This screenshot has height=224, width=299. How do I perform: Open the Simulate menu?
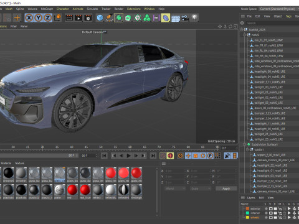(92, 9)
